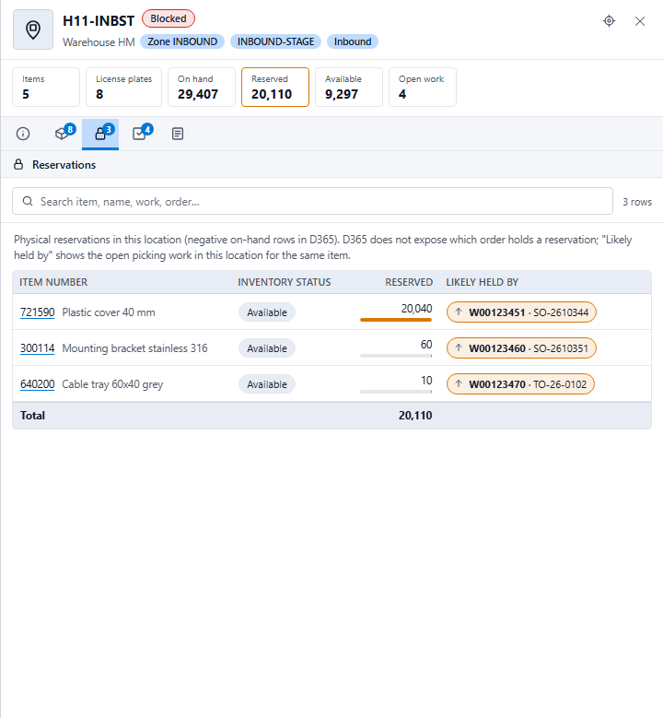Click the arrow icon in W00123451 pill

pos(459,312)
